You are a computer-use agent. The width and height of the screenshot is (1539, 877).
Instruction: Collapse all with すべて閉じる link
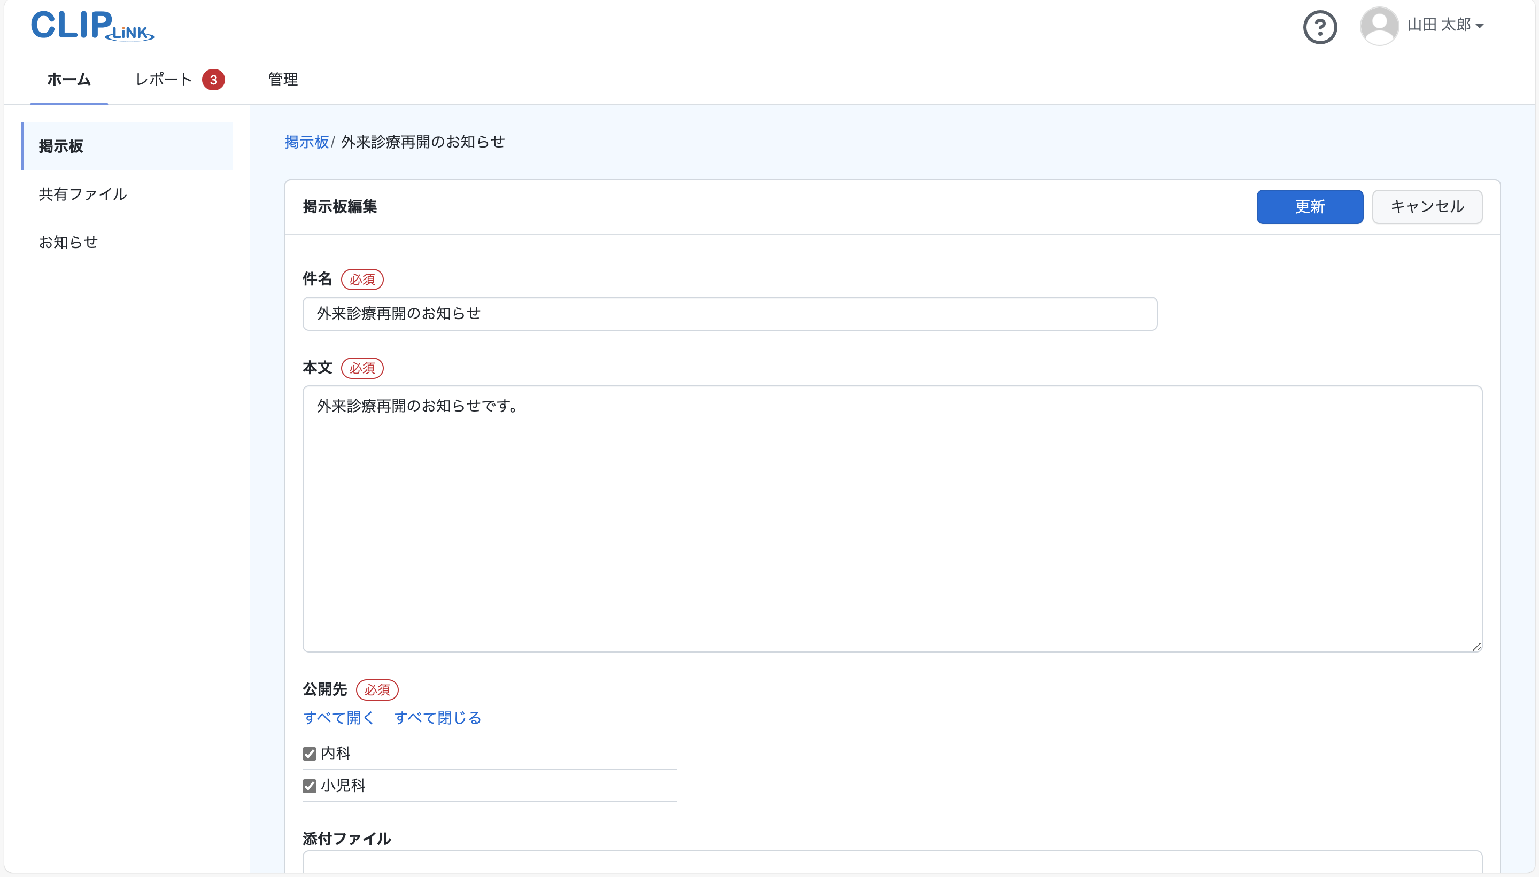click(x=437, y=717)
